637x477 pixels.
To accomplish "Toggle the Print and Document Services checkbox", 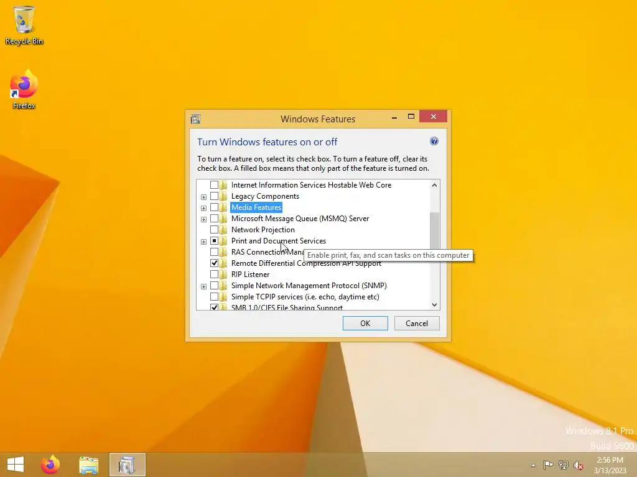I will [x=214, y=241].
